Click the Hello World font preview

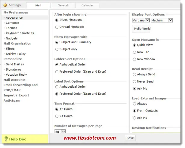coord(141,29)
